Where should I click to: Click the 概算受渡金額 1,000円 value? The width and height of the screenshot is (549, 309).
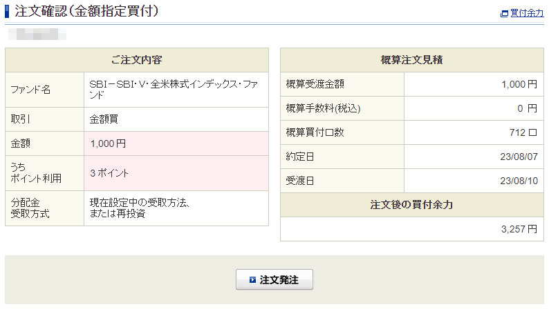(x=519, y=84)
